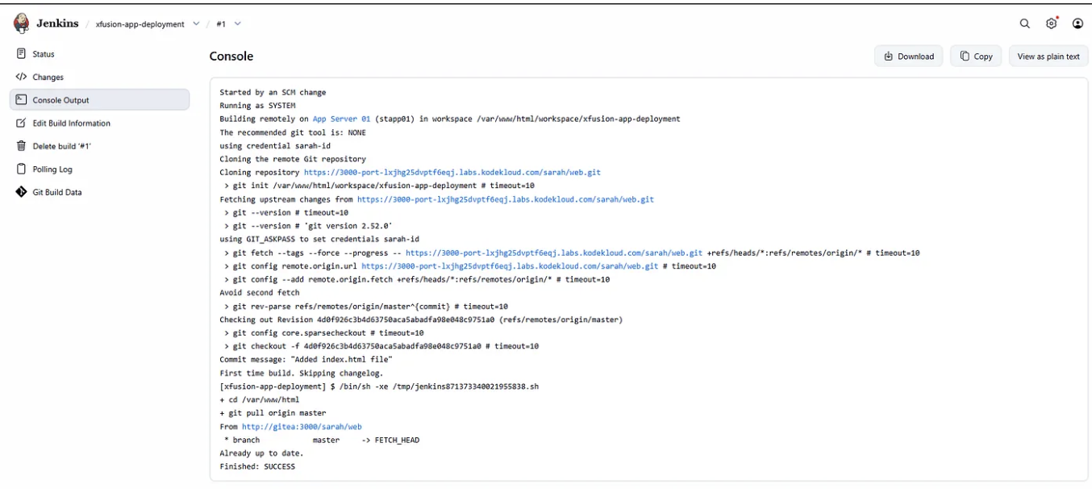Image resolution: width=1092 pixels, height=489 pixels.
Task: Click 'git config core.sparsecheckout' line
Action: [x=324, y=333]
